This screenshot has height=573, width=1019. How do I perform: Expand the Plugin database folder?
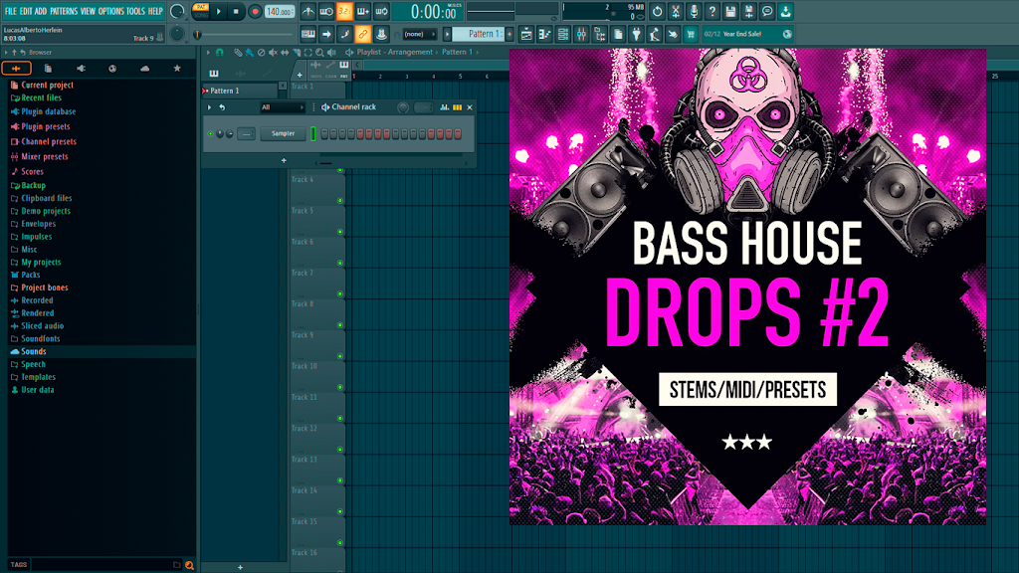[x=43, y=111]
